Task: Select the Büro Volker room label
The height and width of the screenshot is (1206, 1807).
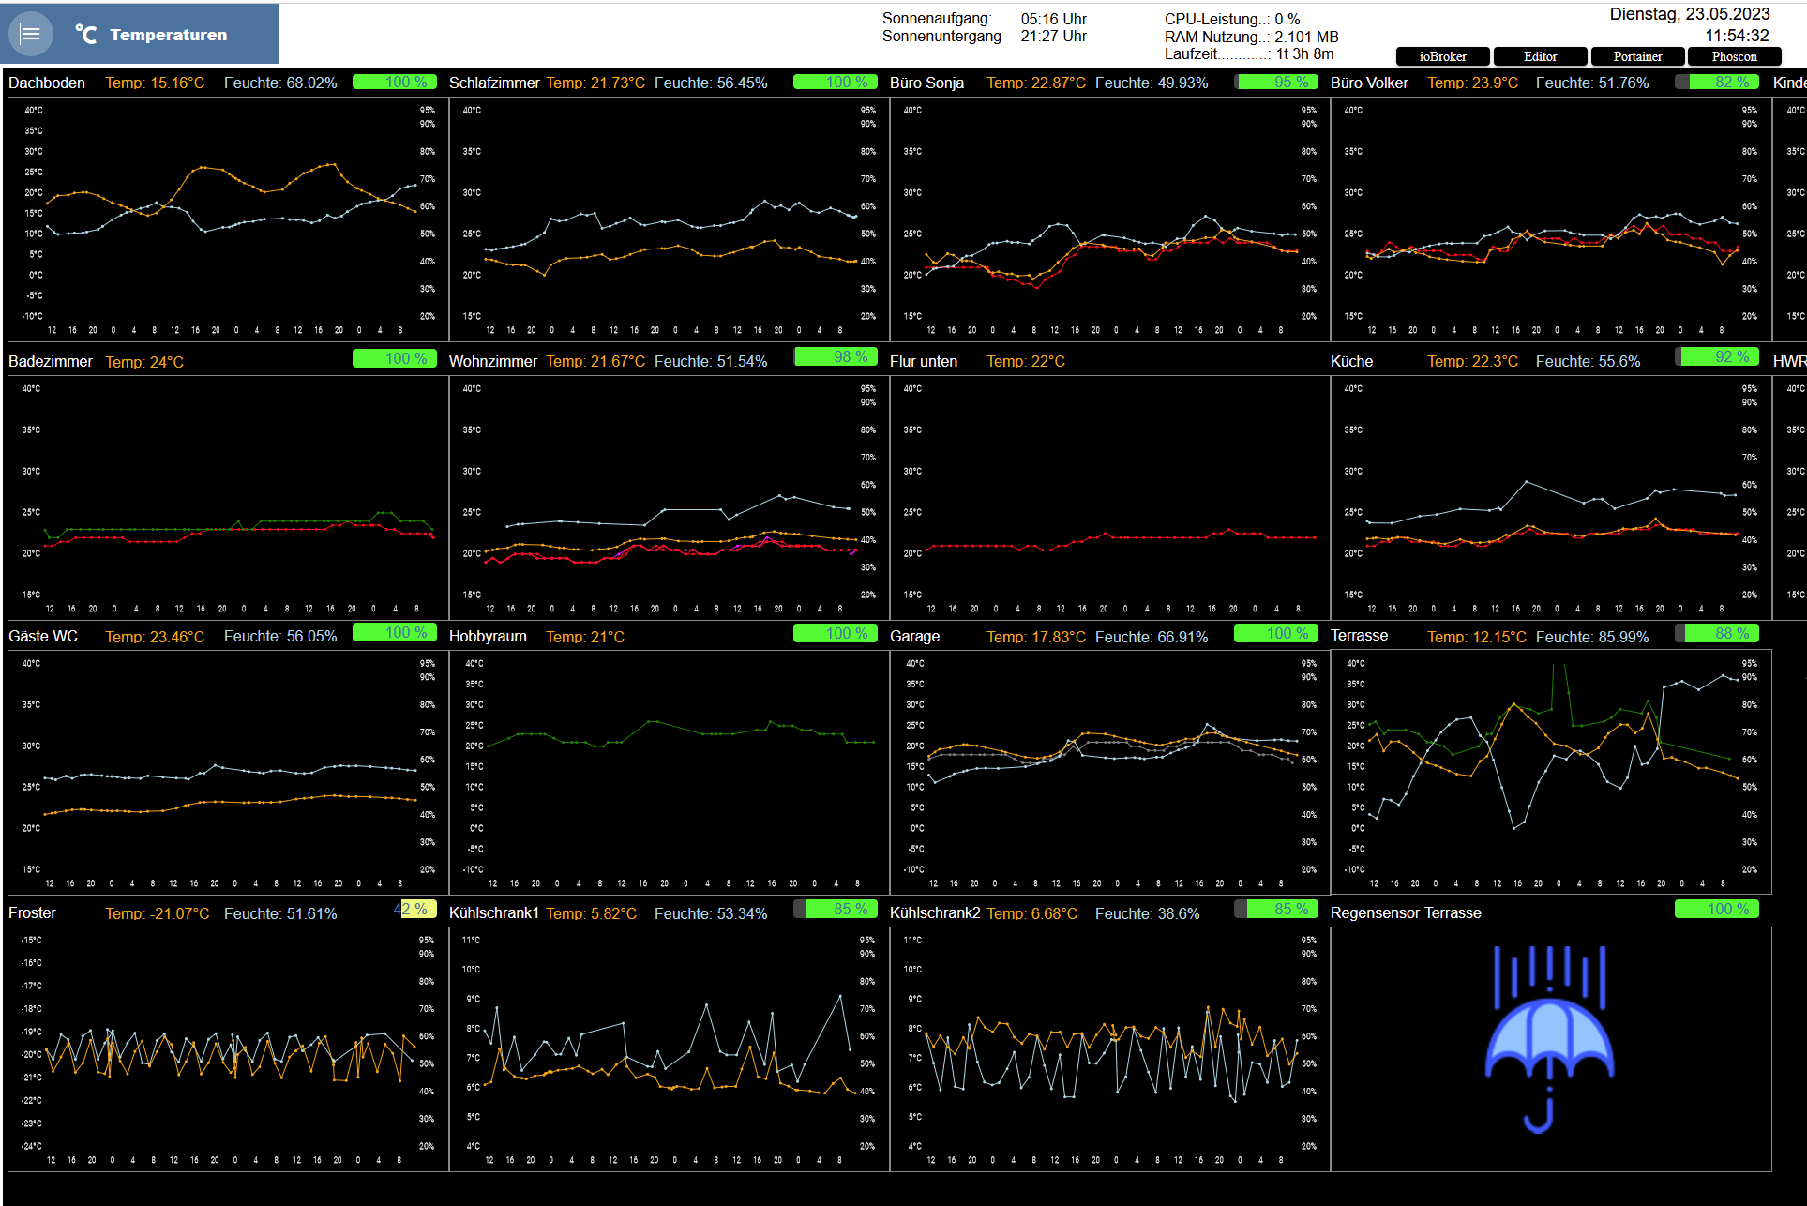Action: click(1369, 83)
